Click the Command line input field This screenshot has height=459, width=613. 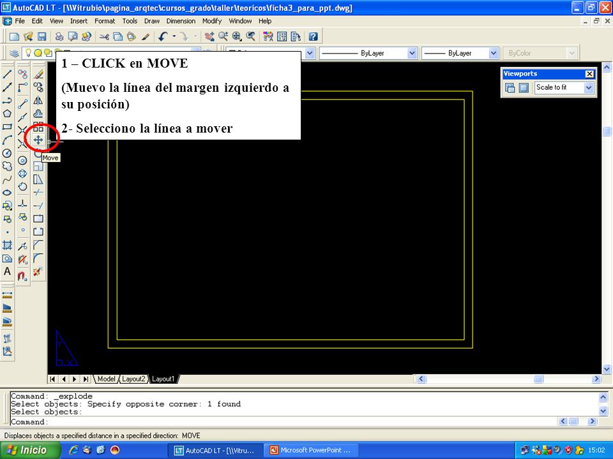[x=284, y=421]
